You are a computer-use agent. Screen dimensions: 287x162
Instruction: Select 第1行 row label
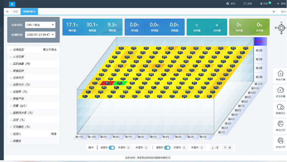[x=221, y=132]
